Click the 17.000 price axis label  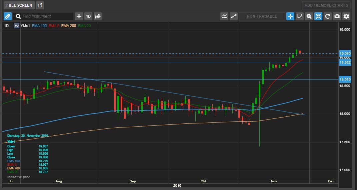(x=345, y=170)
